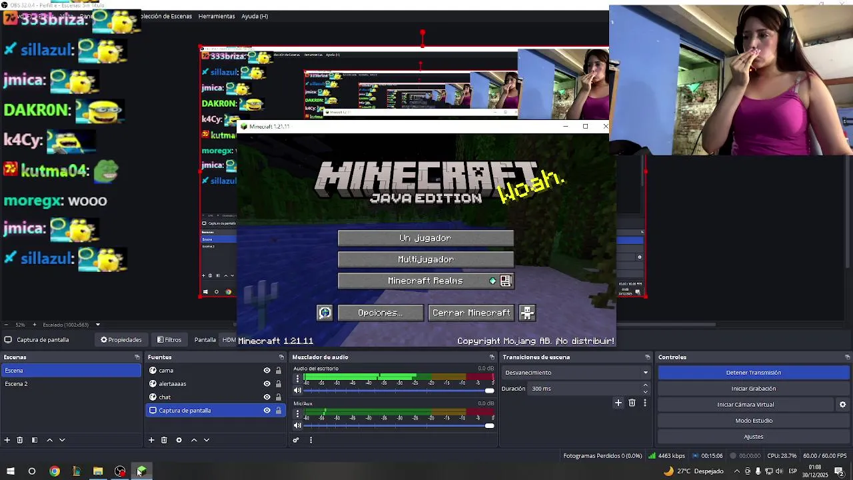The image size is (853, 480).
Task: Click Modo Estudio button
Action: (x=754, y=421)
